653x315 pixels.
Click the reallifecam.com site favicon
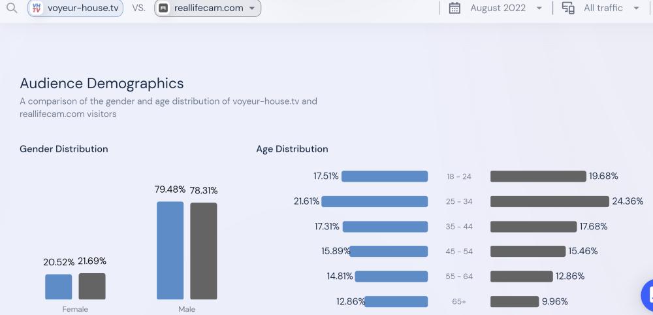coord(163,8)
